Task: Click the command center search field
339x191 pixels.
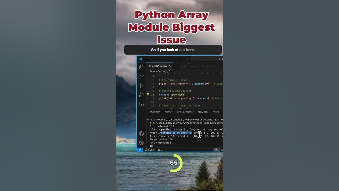Action: [207, 59]
